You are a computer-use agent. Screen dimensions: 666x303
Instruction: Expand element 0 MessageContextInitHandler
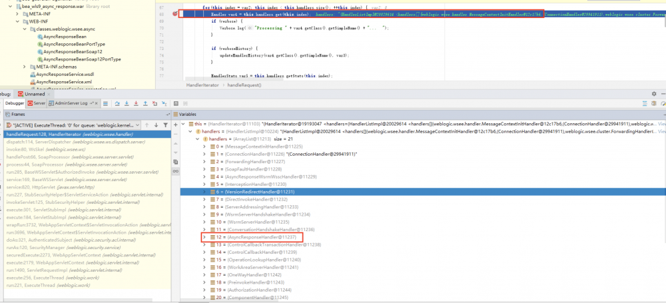(x=204, y=147)
